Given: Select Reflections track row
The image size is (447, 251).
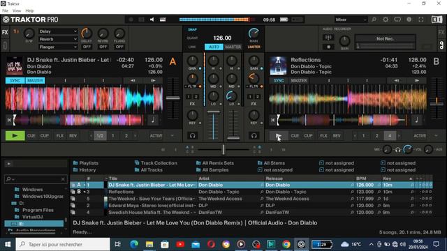Looking at the screenshot, I should point(251,192).
